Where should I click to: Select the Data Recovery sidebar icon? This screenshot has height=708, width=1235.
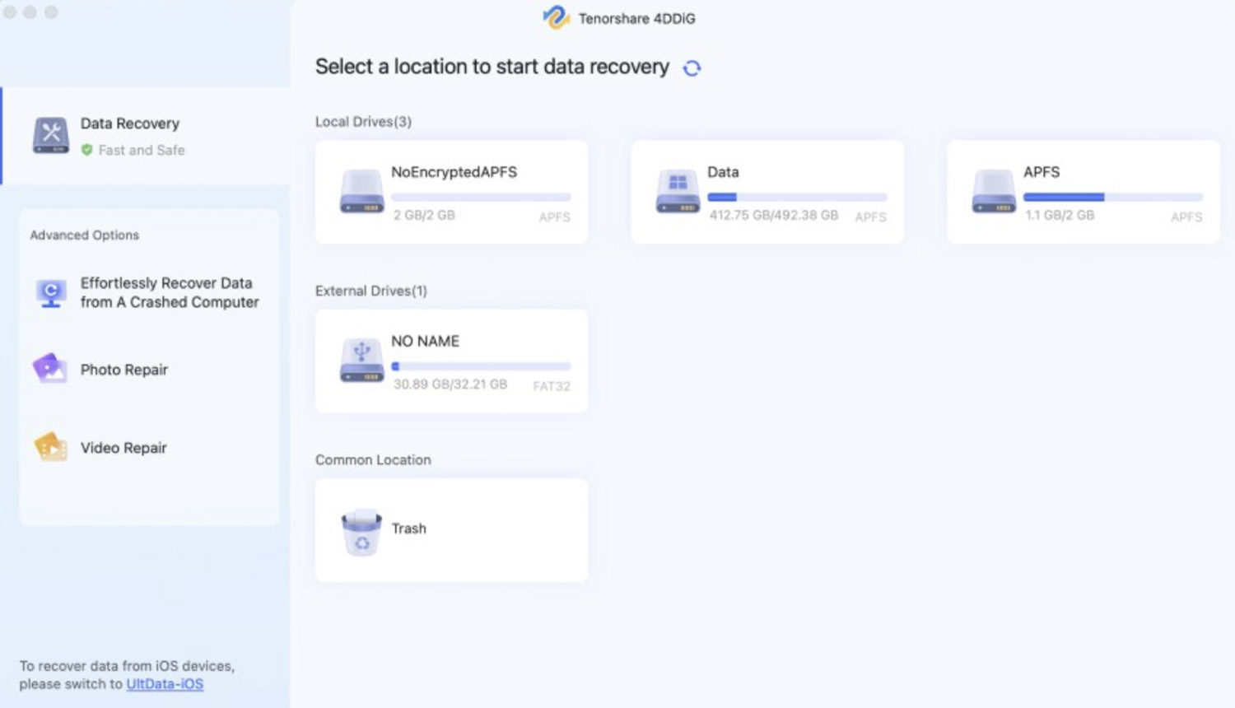[x=51, y=136]
